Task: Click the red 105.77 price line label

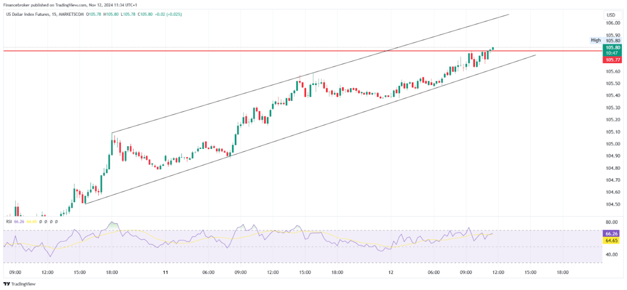Action: pyautogui.click(x=613, y=60)
